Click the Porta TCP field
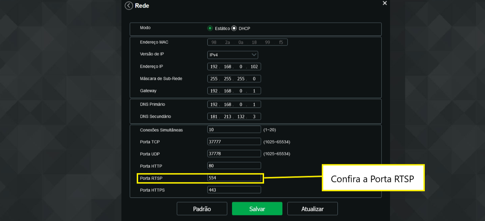Screen dimensions: 485x221 (x=234, y=142)
